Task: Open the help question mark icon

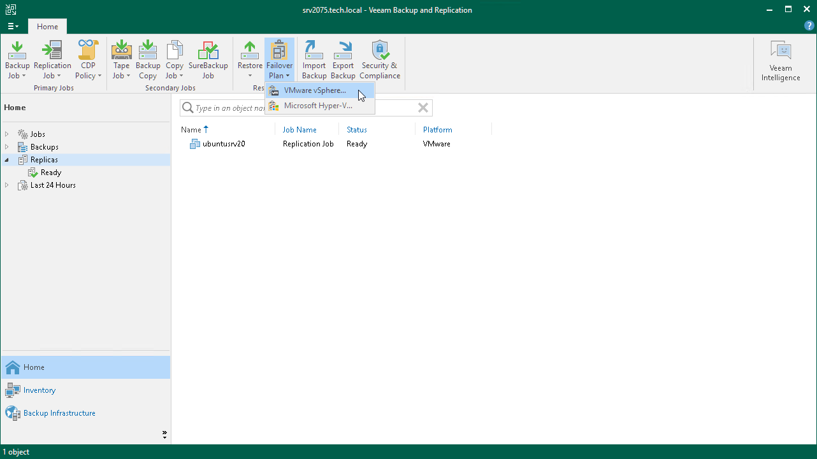Action: (809, 25)
